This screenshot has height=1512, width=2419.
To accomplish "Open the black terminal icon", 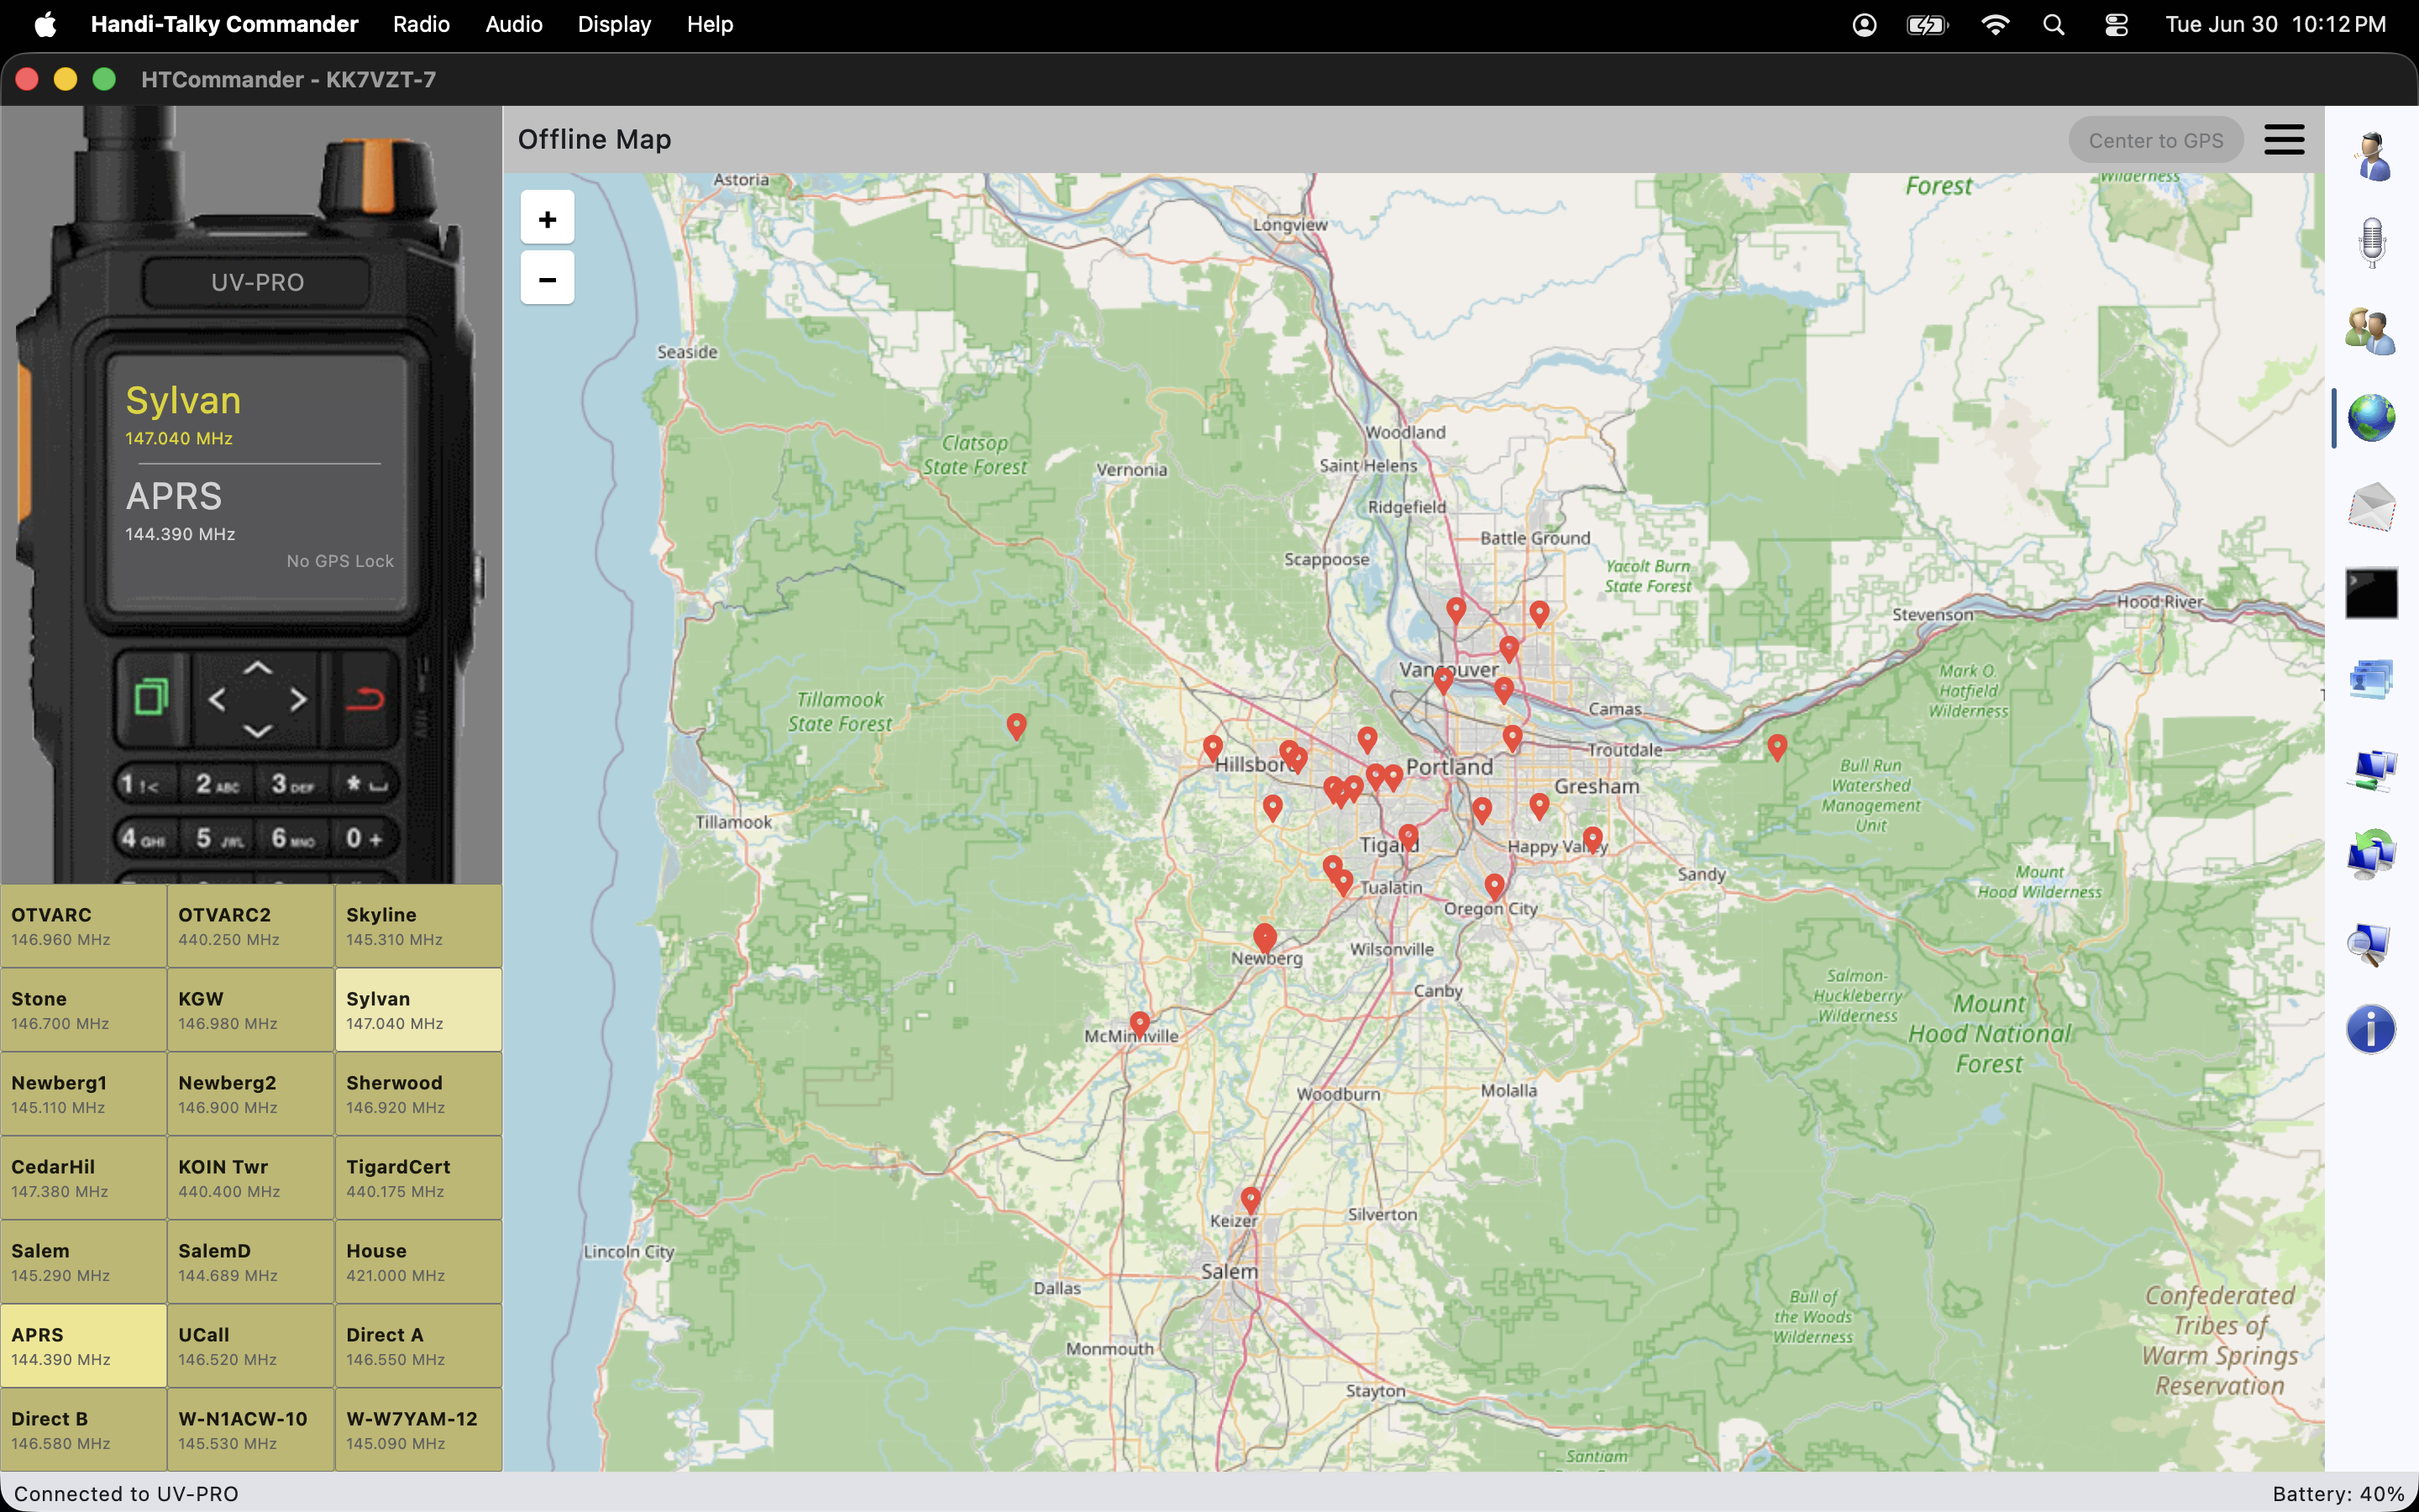I will (2371, 593).
